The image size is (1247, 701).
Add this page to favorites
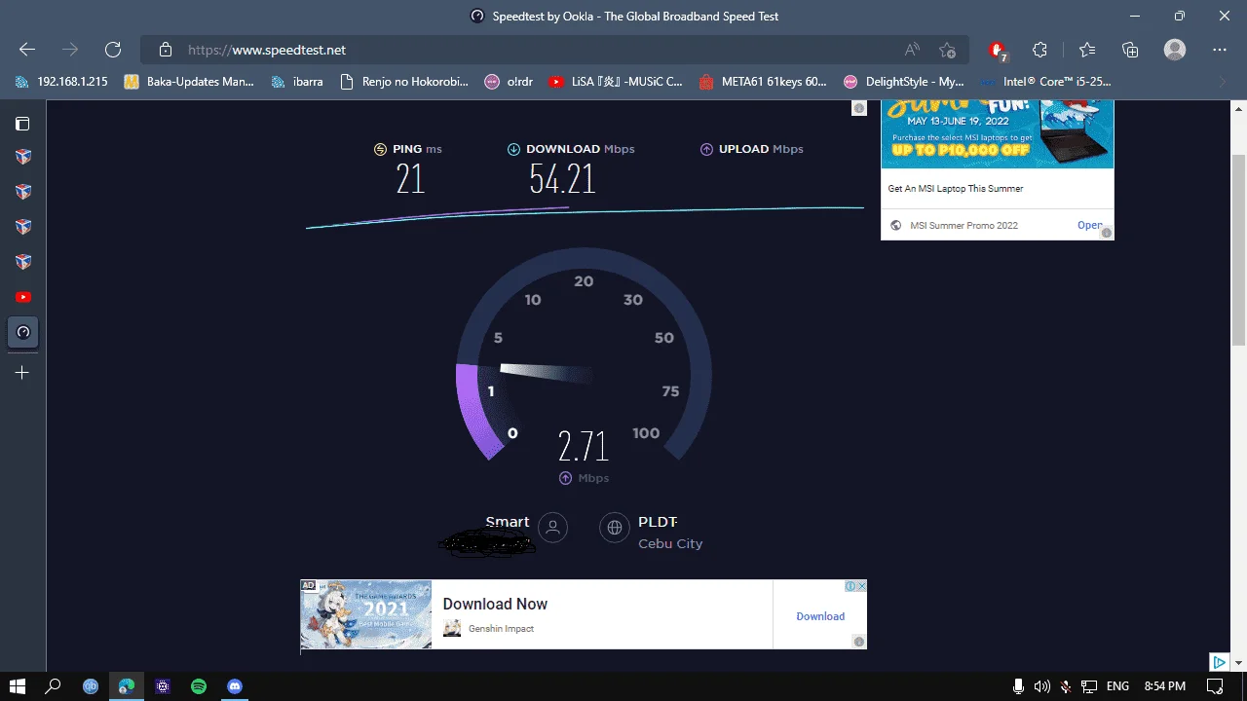click(x=947, y=50)
